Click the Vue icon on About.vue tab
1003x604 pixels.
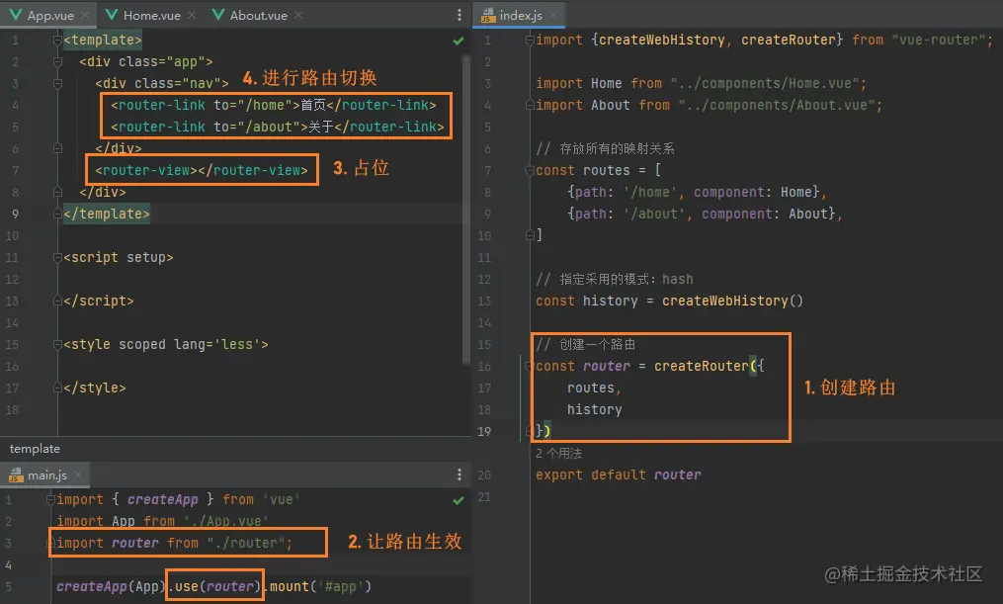point(218,15)
